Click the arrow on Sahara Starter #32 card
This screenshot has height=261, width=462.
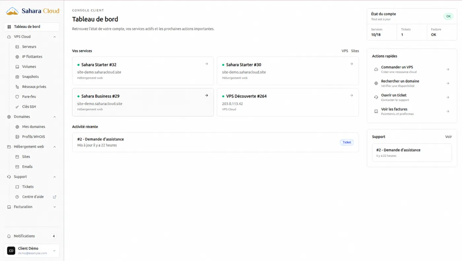(207, 64)
